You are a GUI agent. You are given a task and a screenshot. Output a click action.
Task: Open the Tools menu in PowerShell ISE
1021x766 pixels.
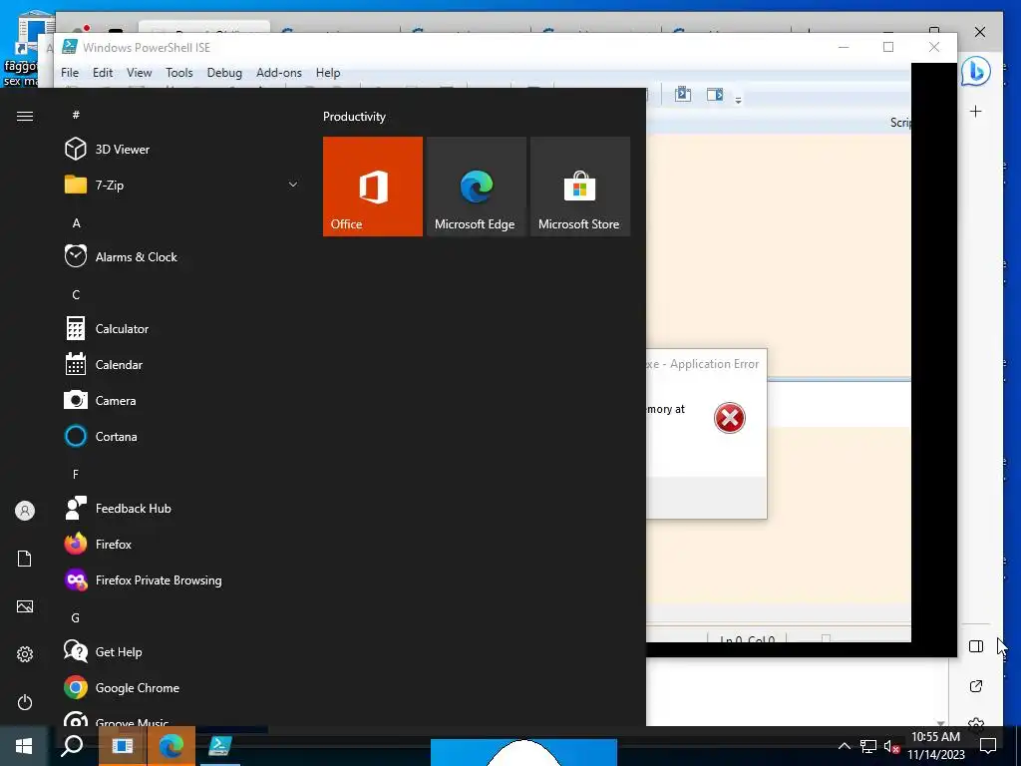[179, 73]
